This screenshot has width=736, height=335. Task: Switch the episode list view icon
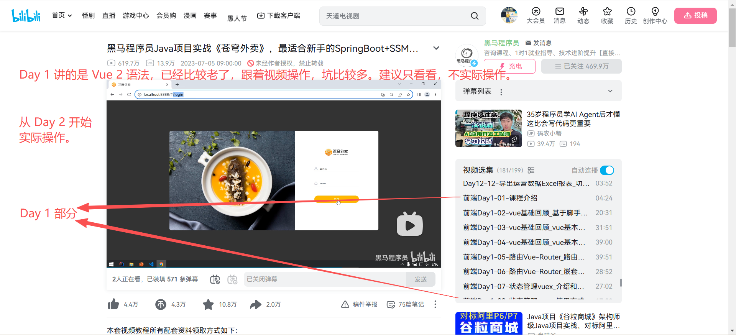(531, 170)
